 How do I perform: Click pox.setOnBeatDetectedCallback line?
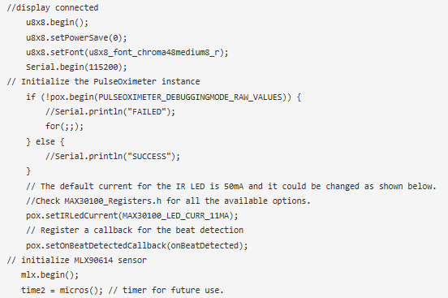click(137, 245)
